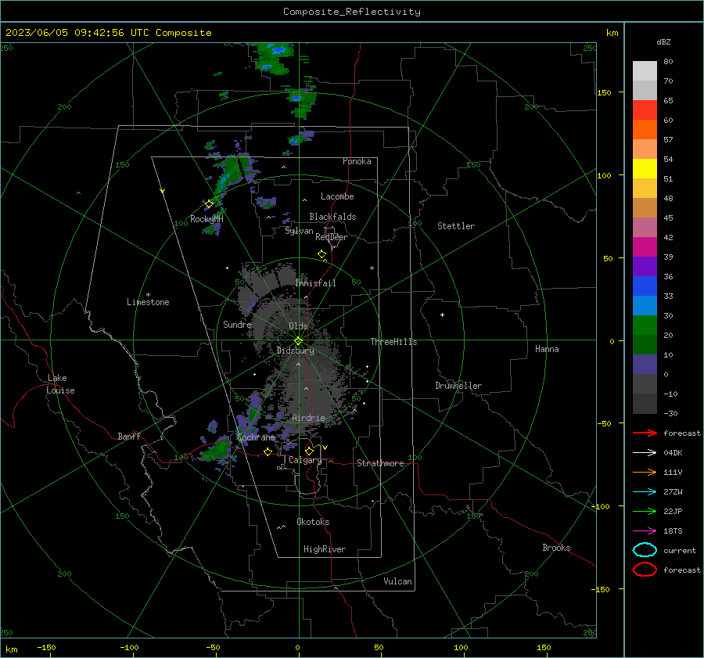The width and height of the screenshot is (704, 658).
Task: Click the ThreeHills town label
Action: pyautogui.click(x=393, y=342)
